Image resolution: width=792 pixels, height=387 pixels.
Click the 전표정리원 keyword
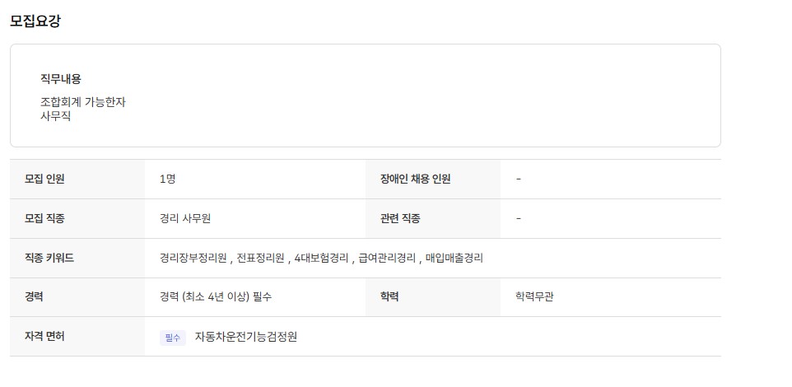point(260,258)
